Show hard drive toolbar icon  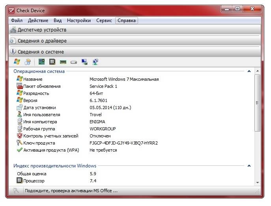coord(74,62)
